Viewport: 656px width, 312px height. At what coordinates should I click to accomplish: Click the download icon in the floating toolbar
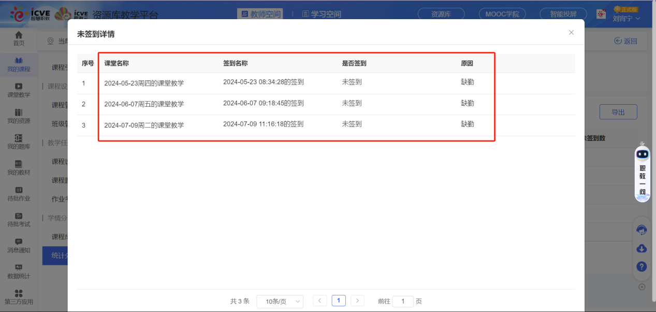click(642, 248)
